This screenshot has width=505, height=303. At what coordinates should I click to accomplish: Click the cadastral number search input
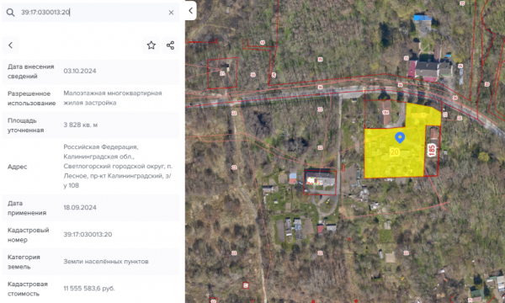coord(91,13)
